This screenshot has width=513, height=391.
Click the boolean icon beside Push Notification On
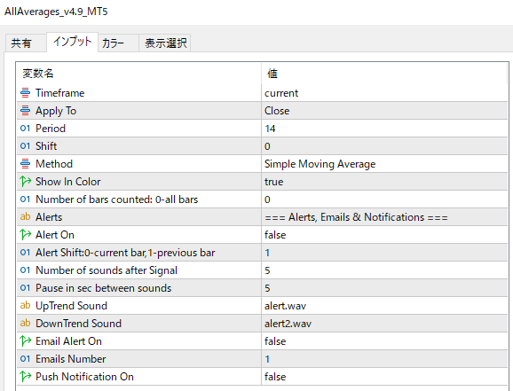pos(25,376)
